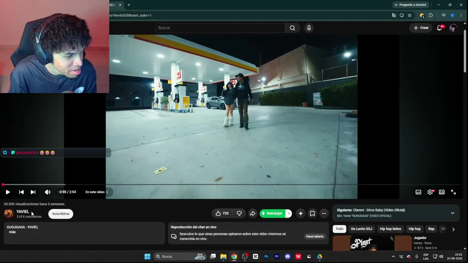468x263 pixels.
Task: Skip to the next video
Action: click(x=33, y=192)
